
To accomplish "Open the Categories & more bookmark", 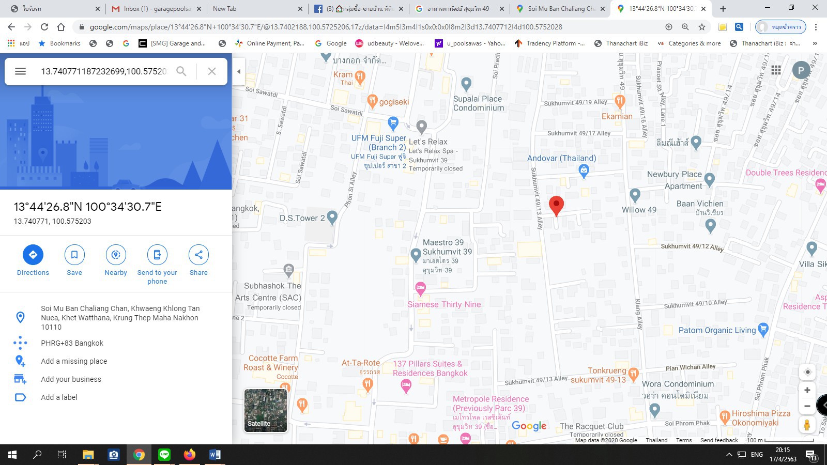I will pyautogui.click(x=689, y=43).
